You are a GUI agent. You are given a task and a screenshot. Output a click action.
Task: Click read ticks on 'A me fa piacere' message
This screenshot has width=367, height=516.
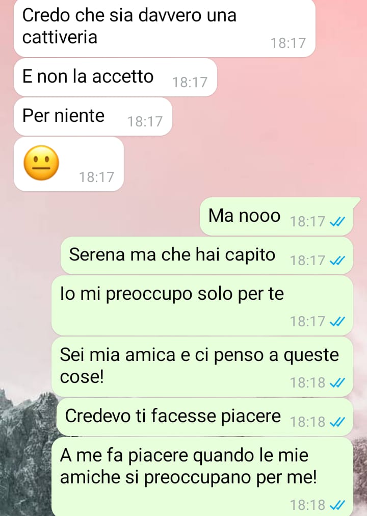pyautogui.click(x=337, y=505)
